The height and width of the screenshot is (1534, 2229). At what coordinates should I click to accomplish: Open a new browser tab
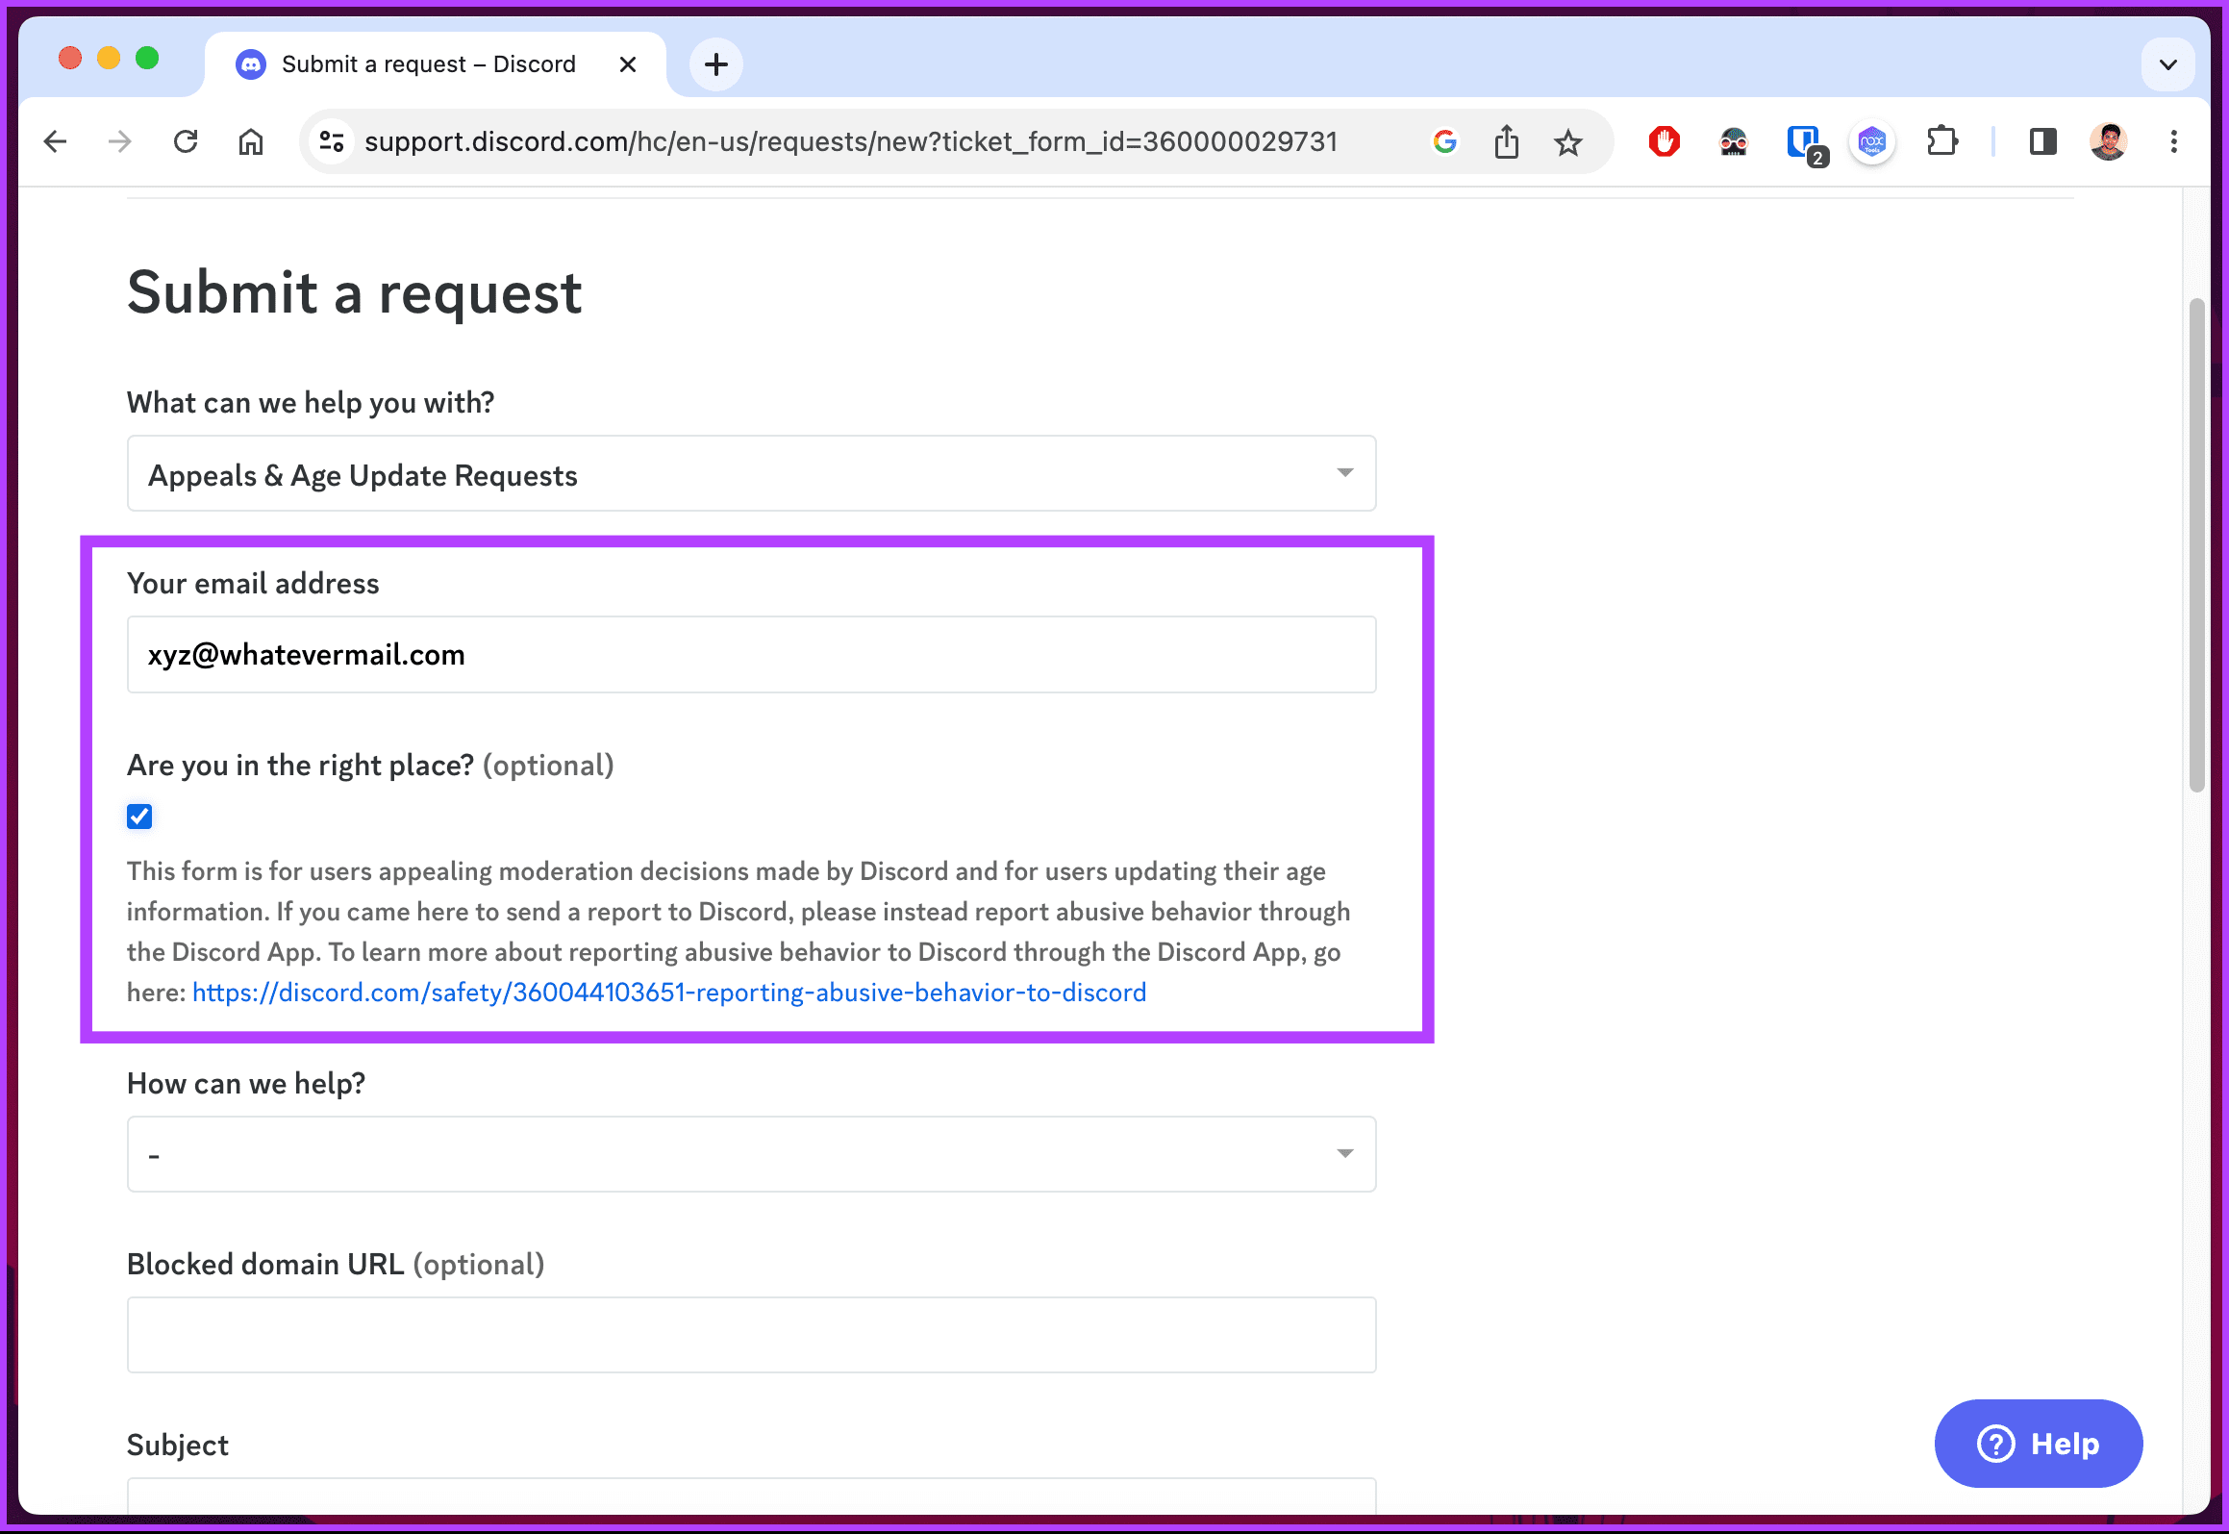click(x=716, y=64)
